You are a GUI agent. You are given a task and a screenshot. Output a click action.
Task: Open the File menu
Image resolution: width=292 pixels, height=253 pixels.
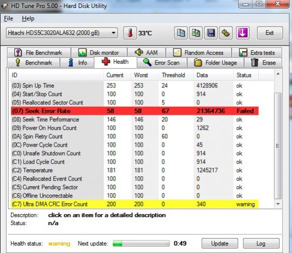pos(8,18)
